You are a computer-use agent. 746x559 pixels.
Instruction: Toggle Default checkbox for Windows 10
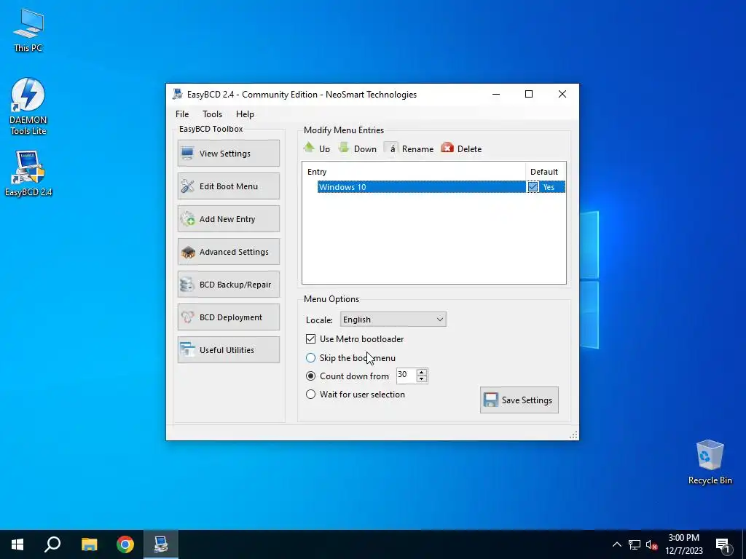(533, 187)
